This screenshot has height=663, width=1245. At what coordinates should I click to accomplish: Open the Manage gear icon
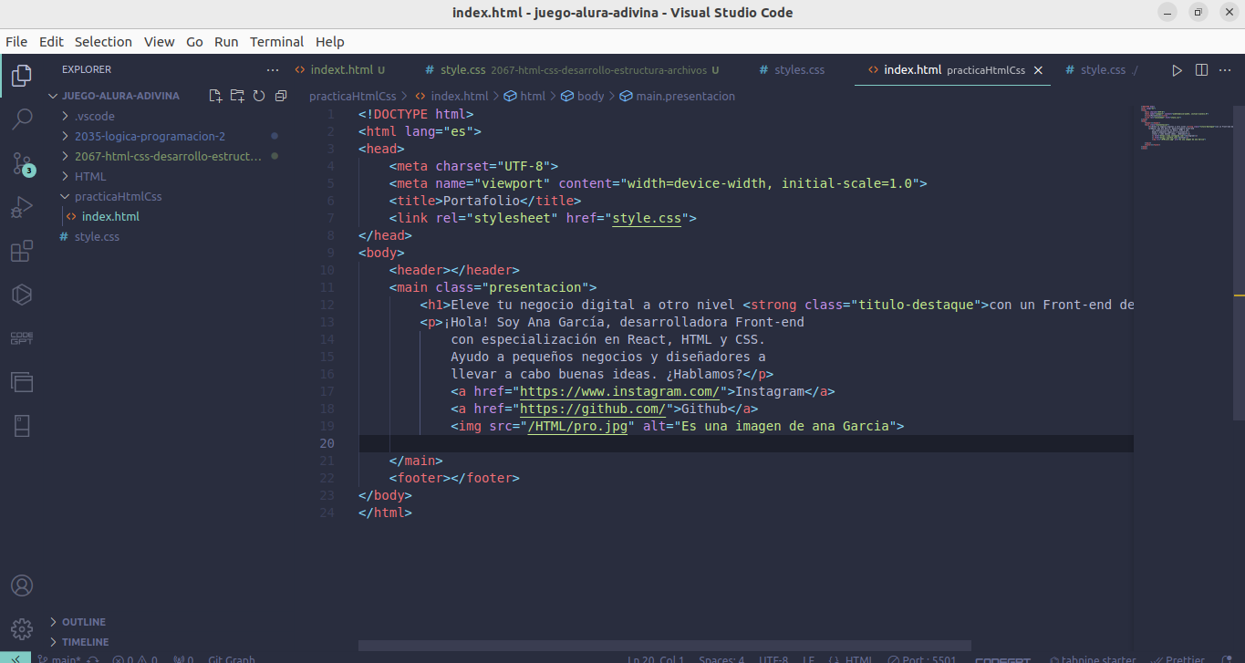(22, 629)
